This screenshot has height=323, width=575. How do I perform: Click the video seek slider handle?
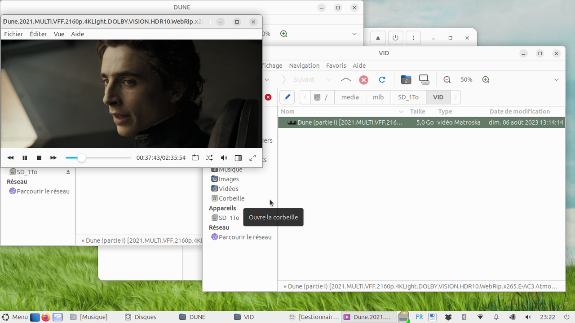(81, 158)
